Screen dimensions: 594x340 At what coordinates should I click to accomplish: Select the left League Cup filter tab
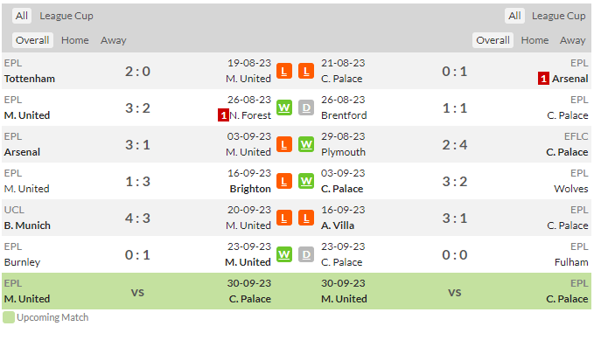tap(66, 16)
